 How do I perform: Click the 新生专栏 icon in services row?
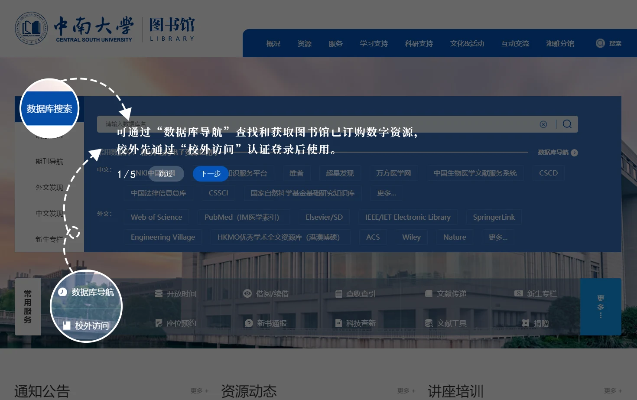518,293
